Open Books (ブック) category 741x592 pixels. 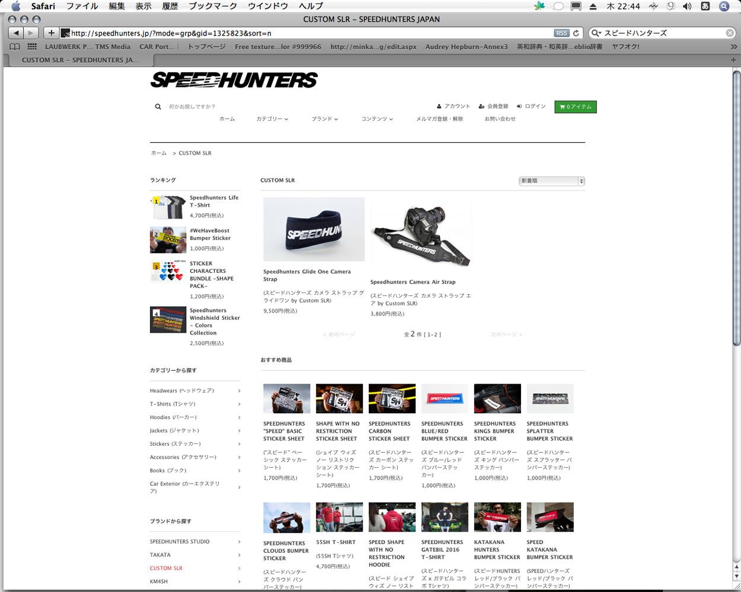[x=168, y=471]
